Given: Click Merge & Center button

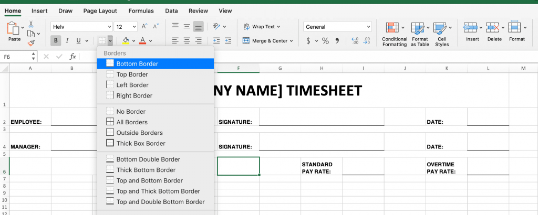Looking at the screenshot, I should coord(265,41).
